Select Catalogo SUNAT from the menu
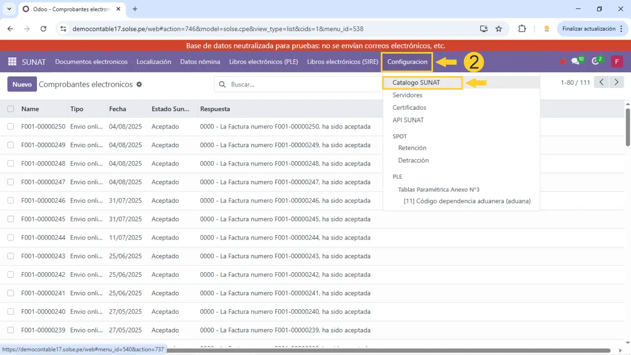The height and width of the screenshot is (355, 631). [416, 82]
